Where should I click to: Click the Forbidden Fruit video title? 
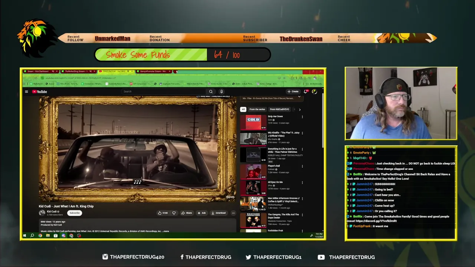click(x=275, y=231)
